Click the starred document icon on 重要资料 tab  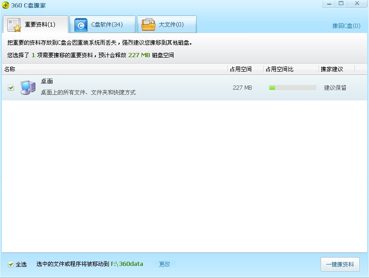[14, 25]
